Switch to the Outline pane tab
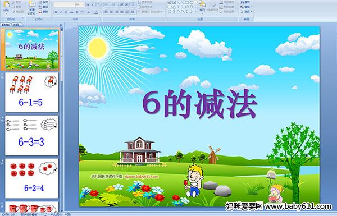This screenshot has width=337, height=216. 16,25
